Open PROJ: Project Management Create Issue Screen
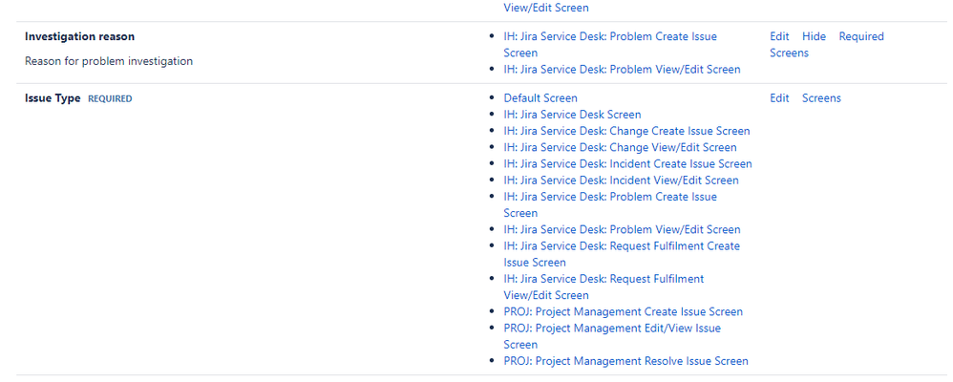 623,311
